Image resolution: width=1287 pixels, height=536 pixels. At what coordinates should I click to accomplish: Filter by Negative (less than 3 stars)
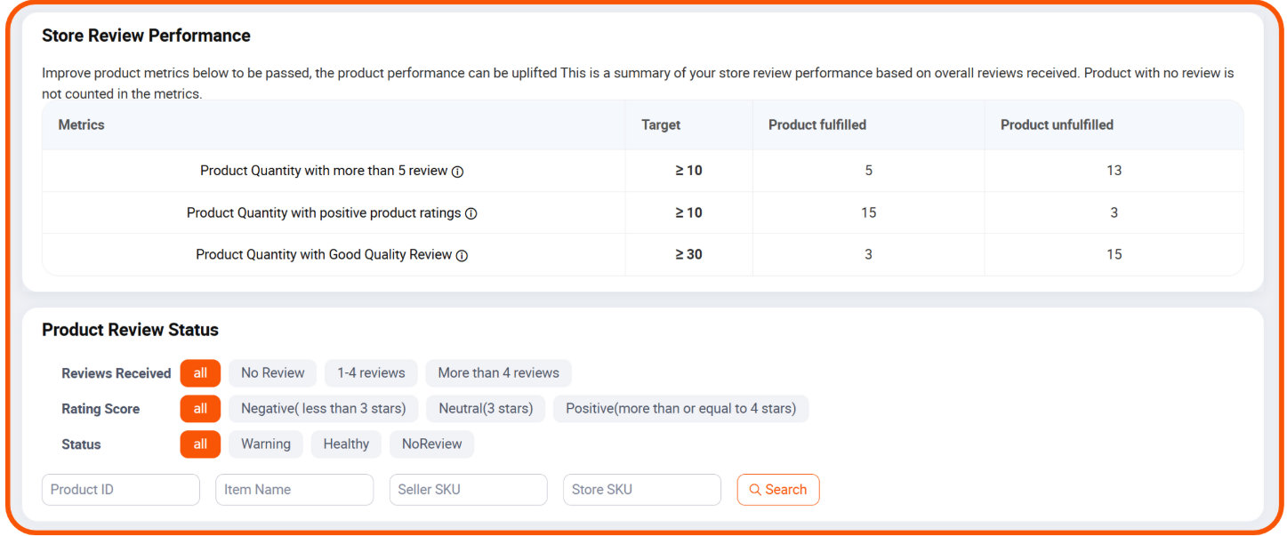(x=323, y=409)
